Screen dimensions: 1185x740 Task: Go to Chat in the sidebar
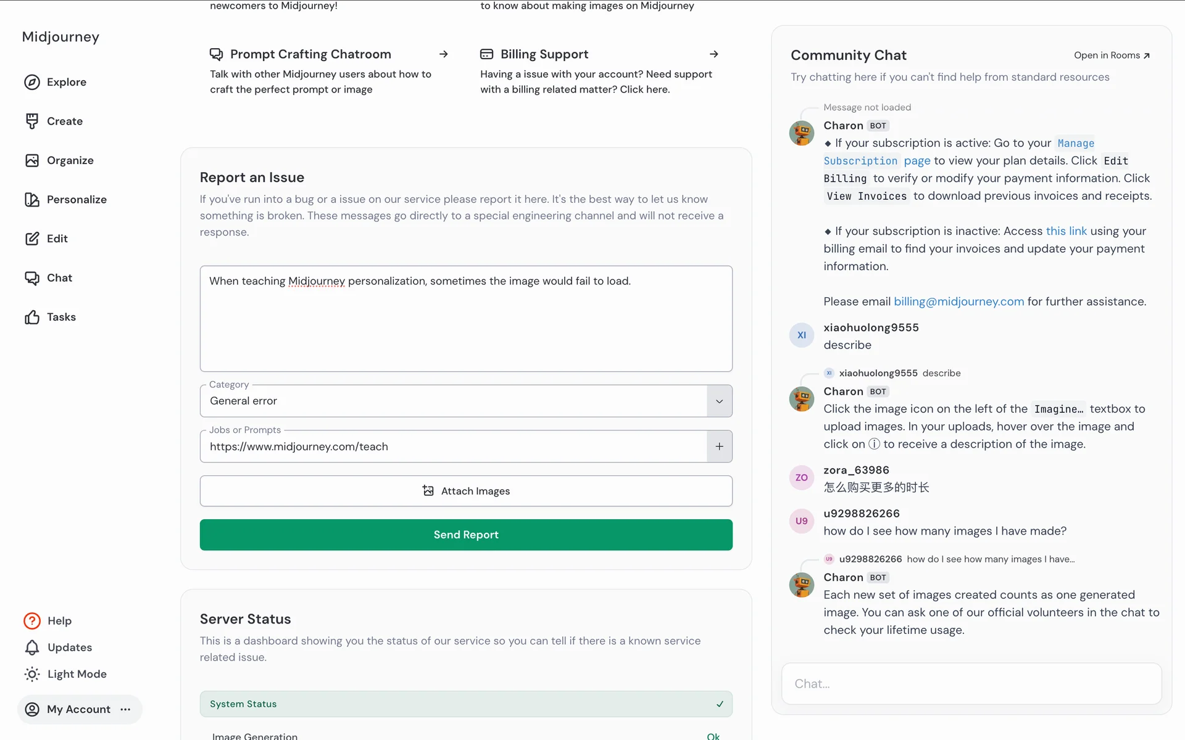[59, 277]
